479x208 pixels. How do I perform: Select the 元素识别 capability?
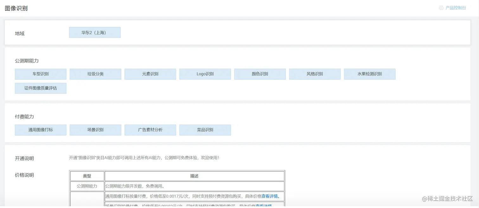[150, 74]
